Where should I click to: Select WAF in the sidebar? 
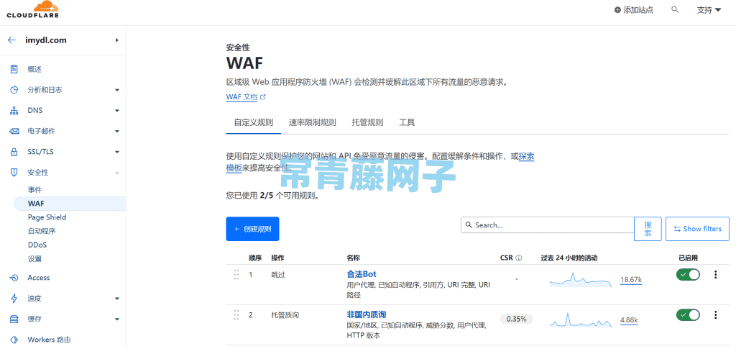click(70, 204)
